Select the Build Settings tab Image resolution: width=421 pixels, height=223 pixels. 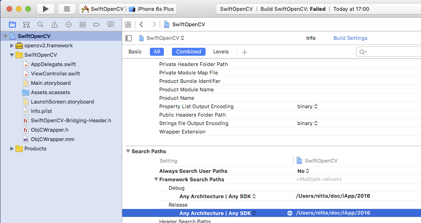coord(350,38)
